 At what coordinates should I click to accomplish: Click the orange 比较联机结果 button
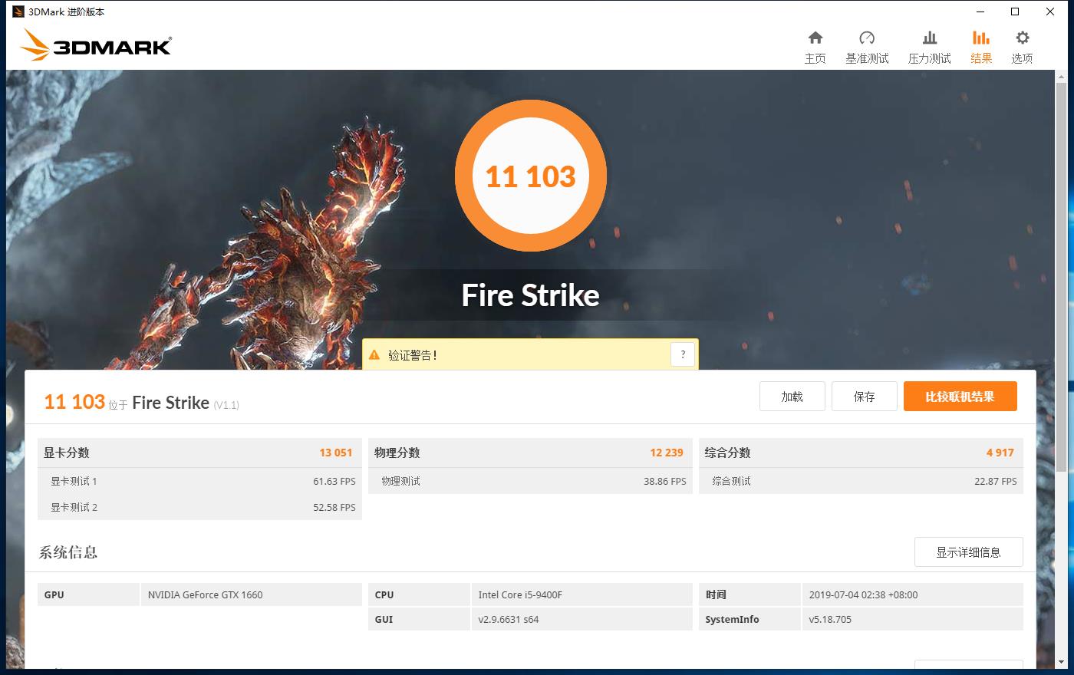click(960, 396)
